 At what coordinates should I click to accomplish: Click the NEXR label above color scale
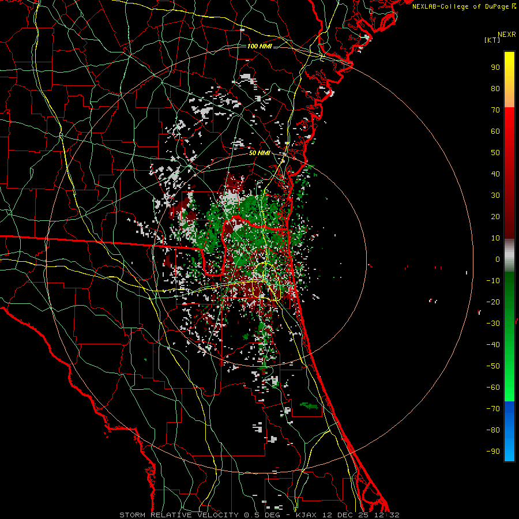click(507, 35)
